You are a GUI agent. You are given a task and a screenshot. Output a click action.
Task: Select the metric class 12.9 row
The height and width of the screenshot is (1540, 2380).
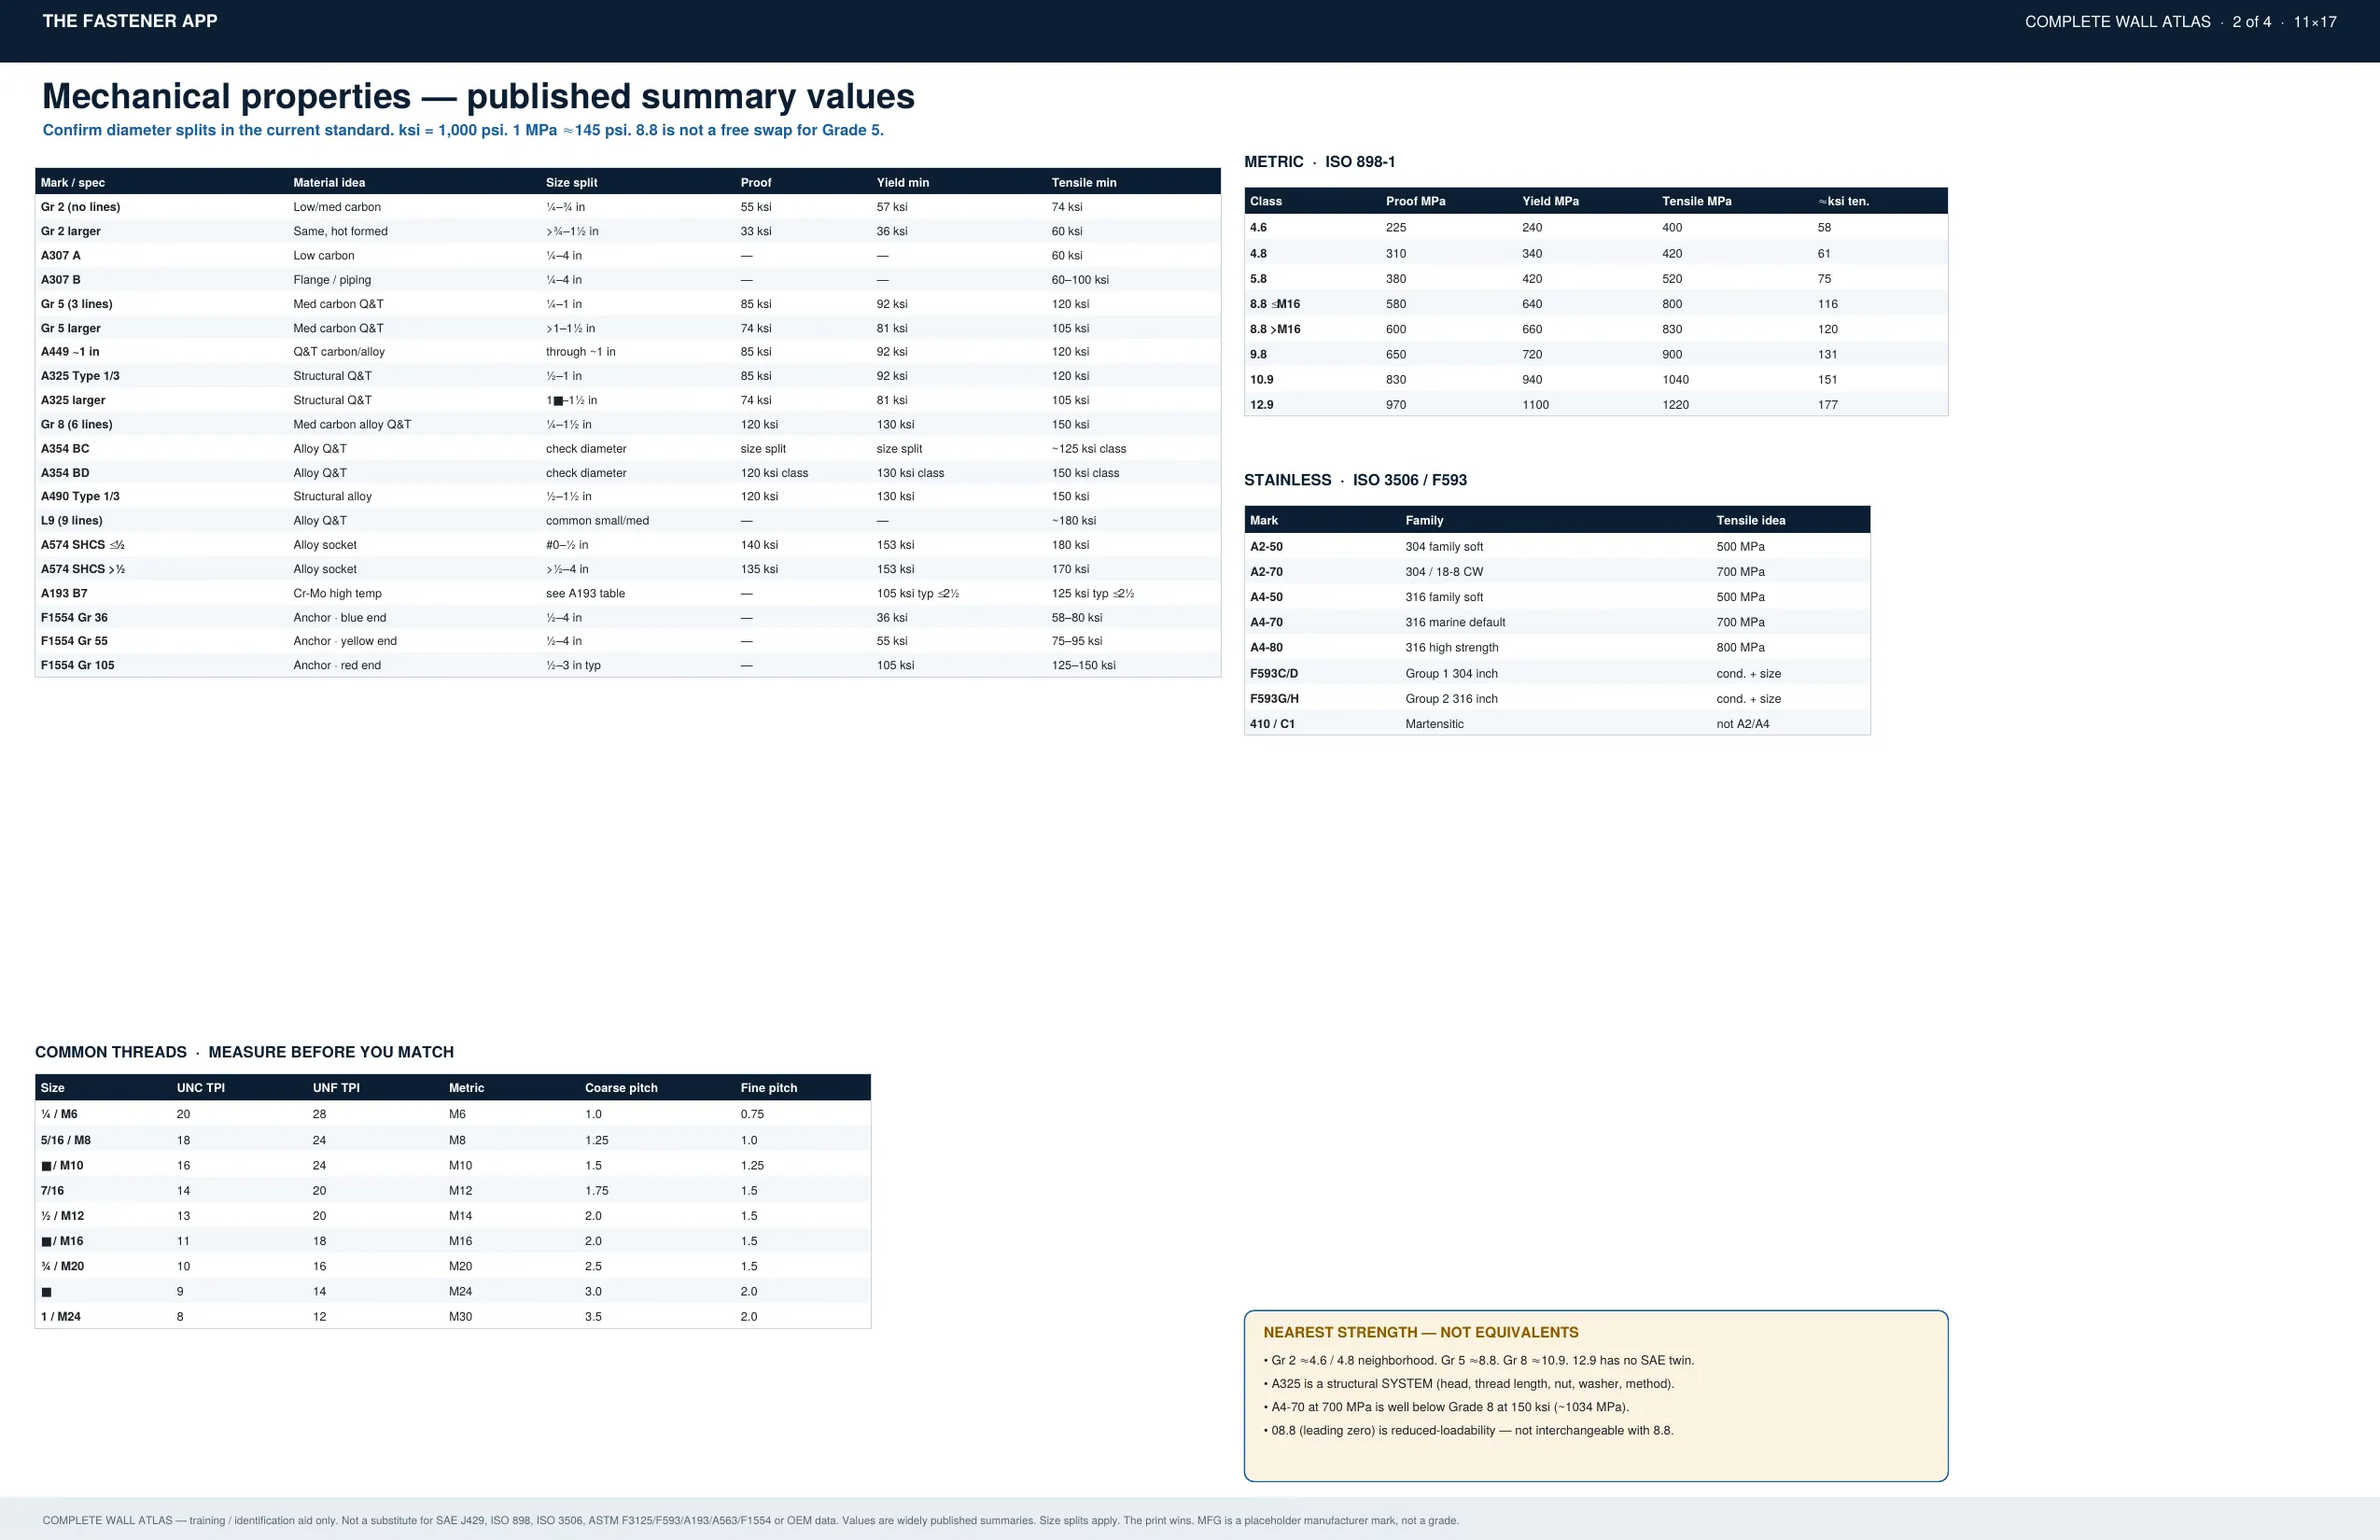point(1596,405)
